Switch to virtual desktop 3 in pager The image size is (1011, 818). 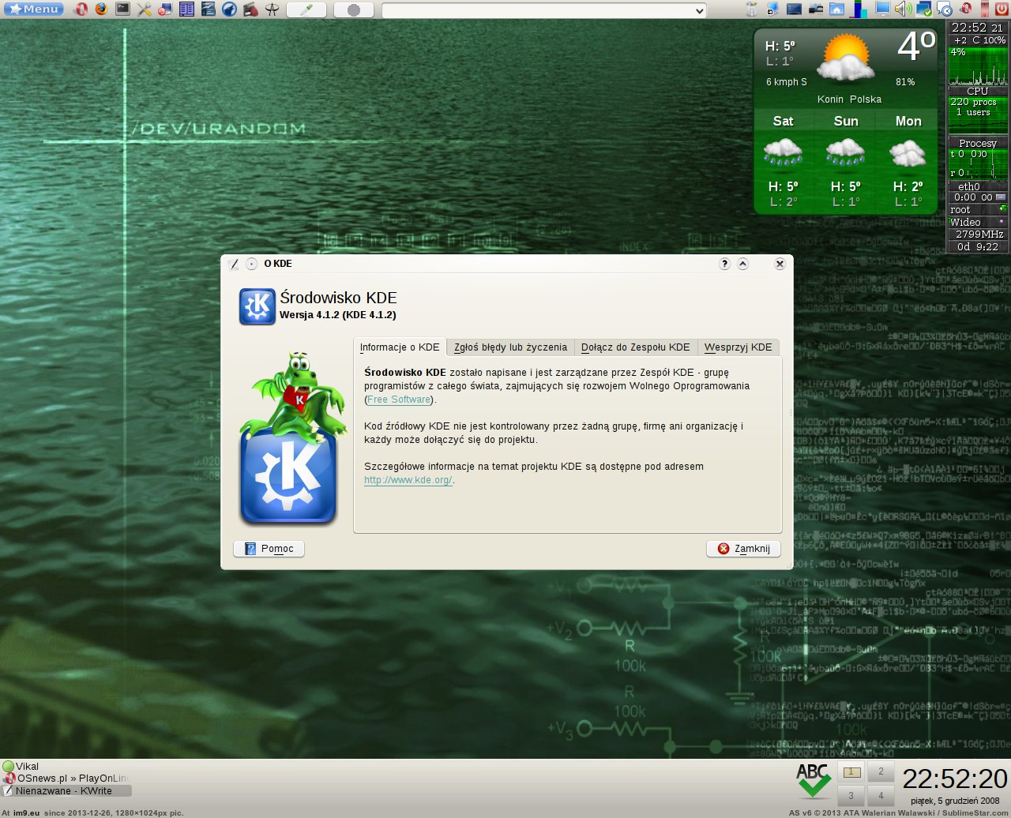pos(851,795)
